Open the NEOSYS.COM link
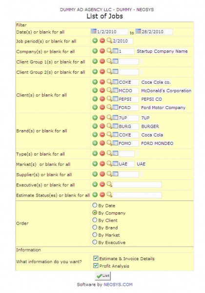205x293 pixels. [118, 284]
